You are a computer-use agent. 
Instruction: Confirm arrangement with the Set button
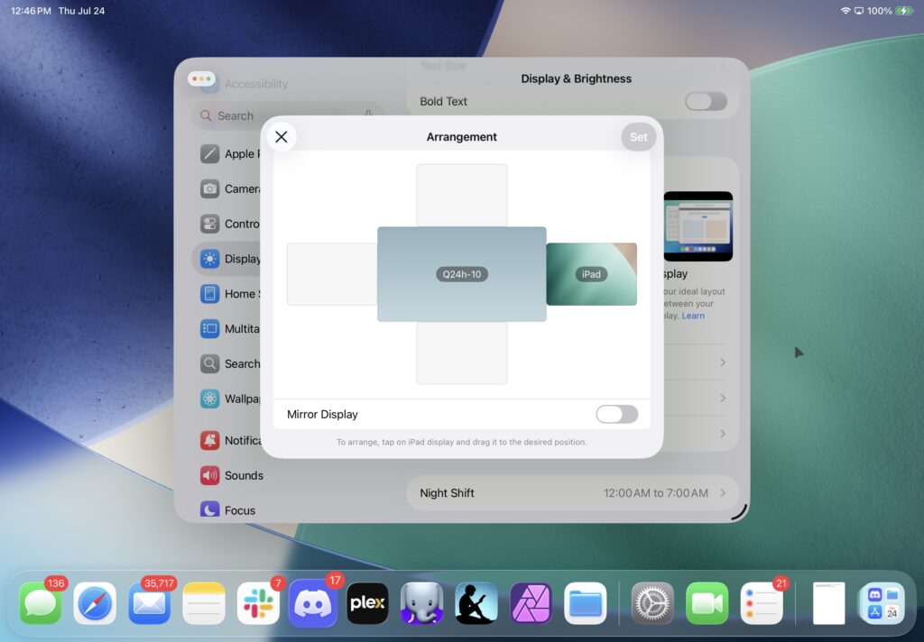[x=638, y=137]
